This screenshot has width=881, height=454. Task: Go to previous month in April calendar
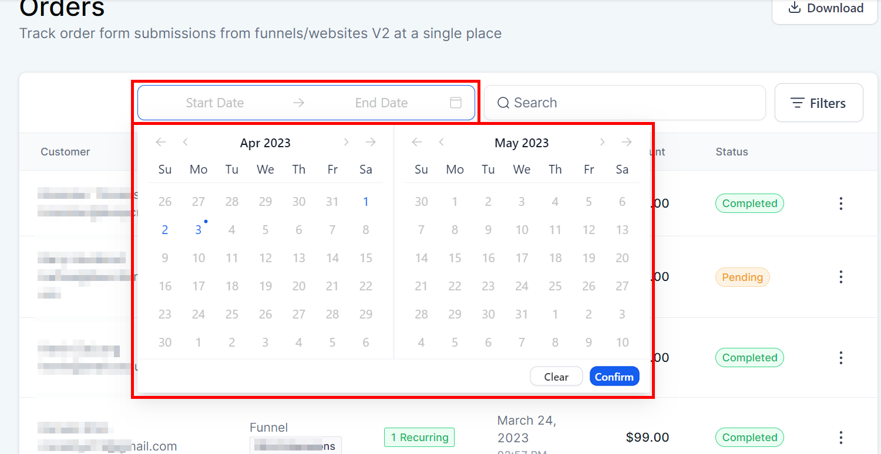click(185, 142)
